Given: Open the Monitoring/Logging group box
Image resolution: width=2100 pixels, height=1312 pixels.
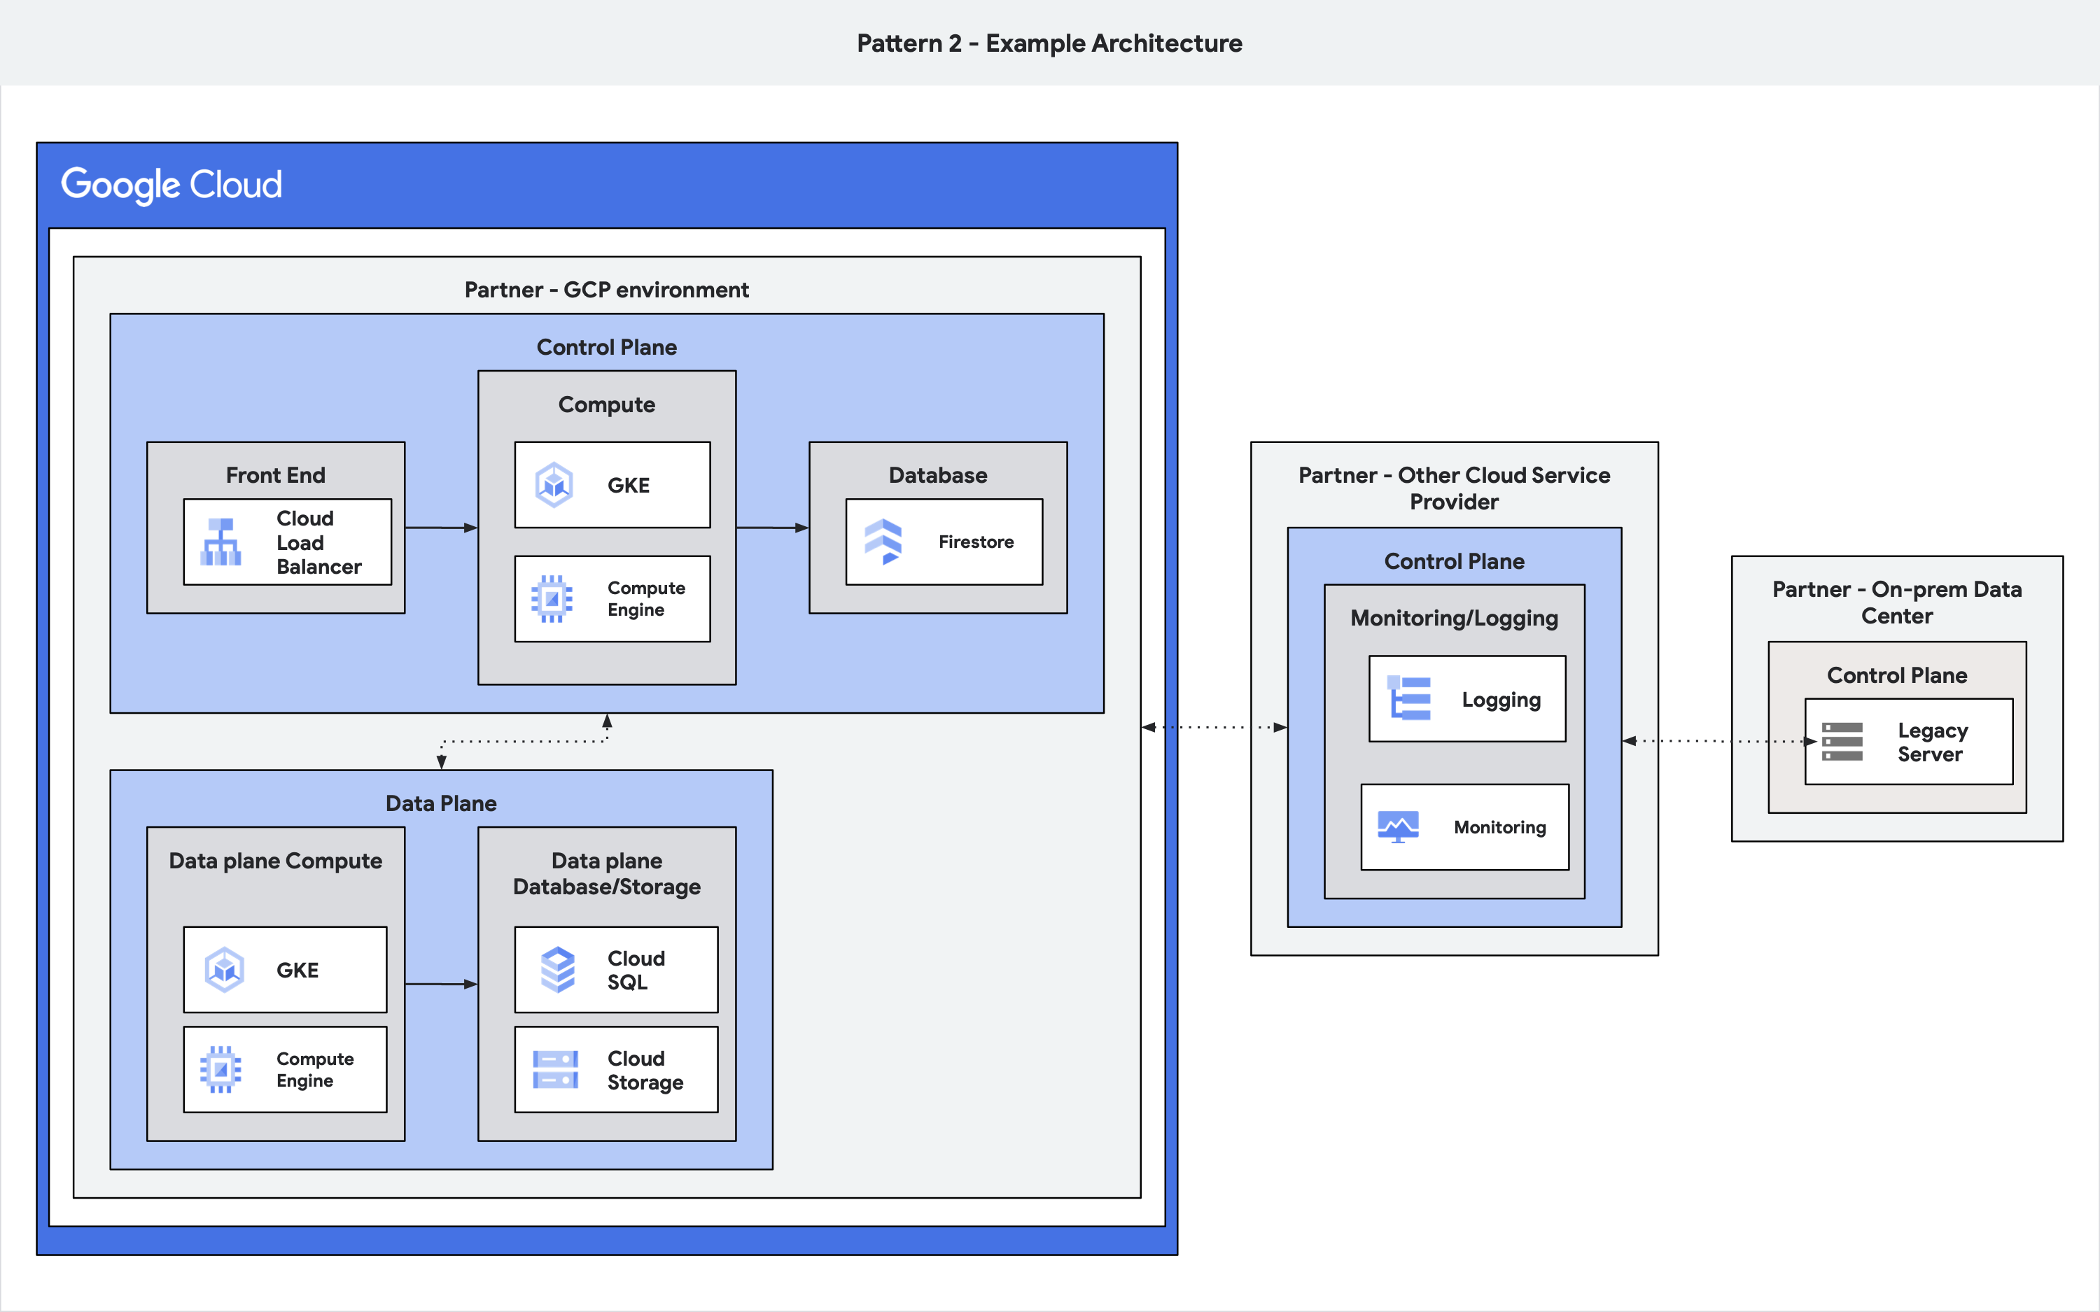Looking at the screenshot, I should tap(1455, 618).
